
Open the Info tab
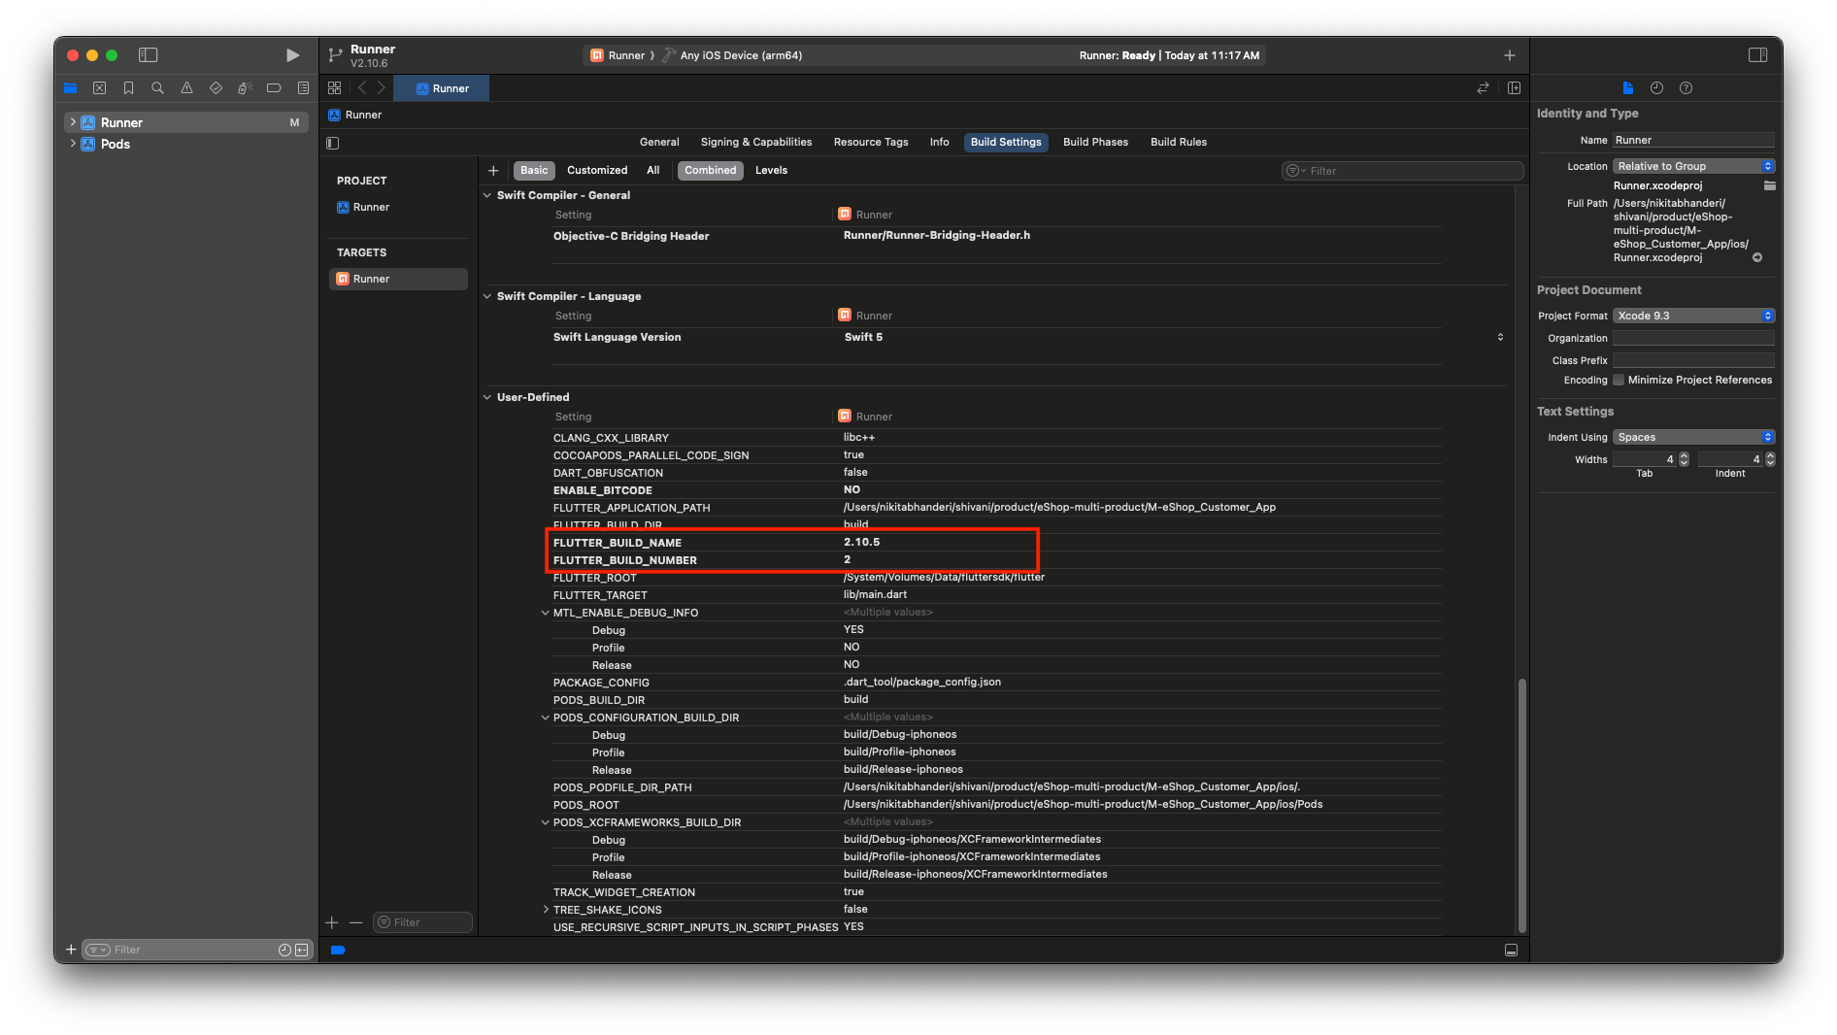point(939,142)
